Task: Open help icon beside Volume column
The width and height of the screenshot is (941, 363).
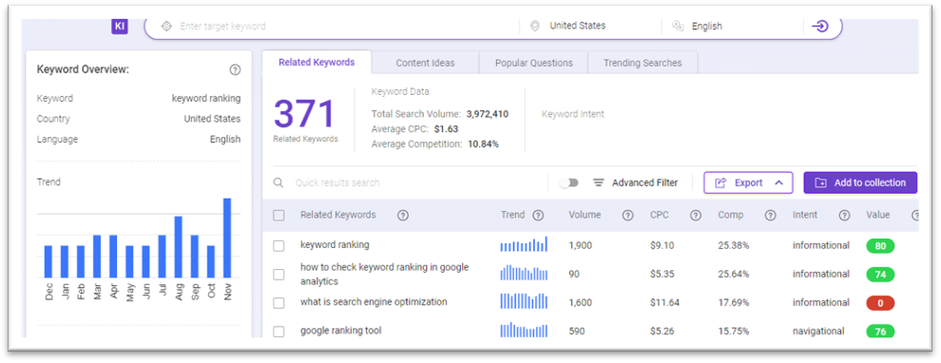Action: (x=627, y=216)
